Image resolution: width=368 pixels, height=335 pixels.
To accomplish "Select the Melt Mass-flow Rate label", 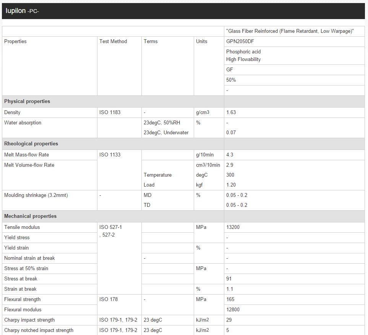I will click(x=26, y=155).
